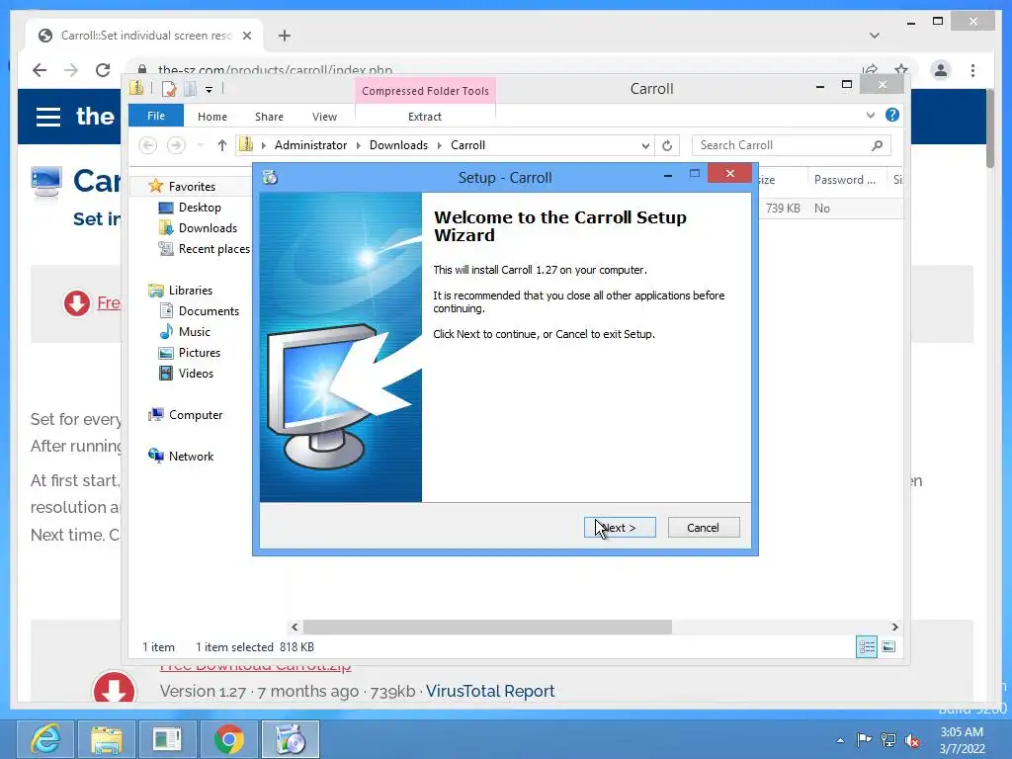Click Next in the Carroll Setup wizard

pos(620,528)
